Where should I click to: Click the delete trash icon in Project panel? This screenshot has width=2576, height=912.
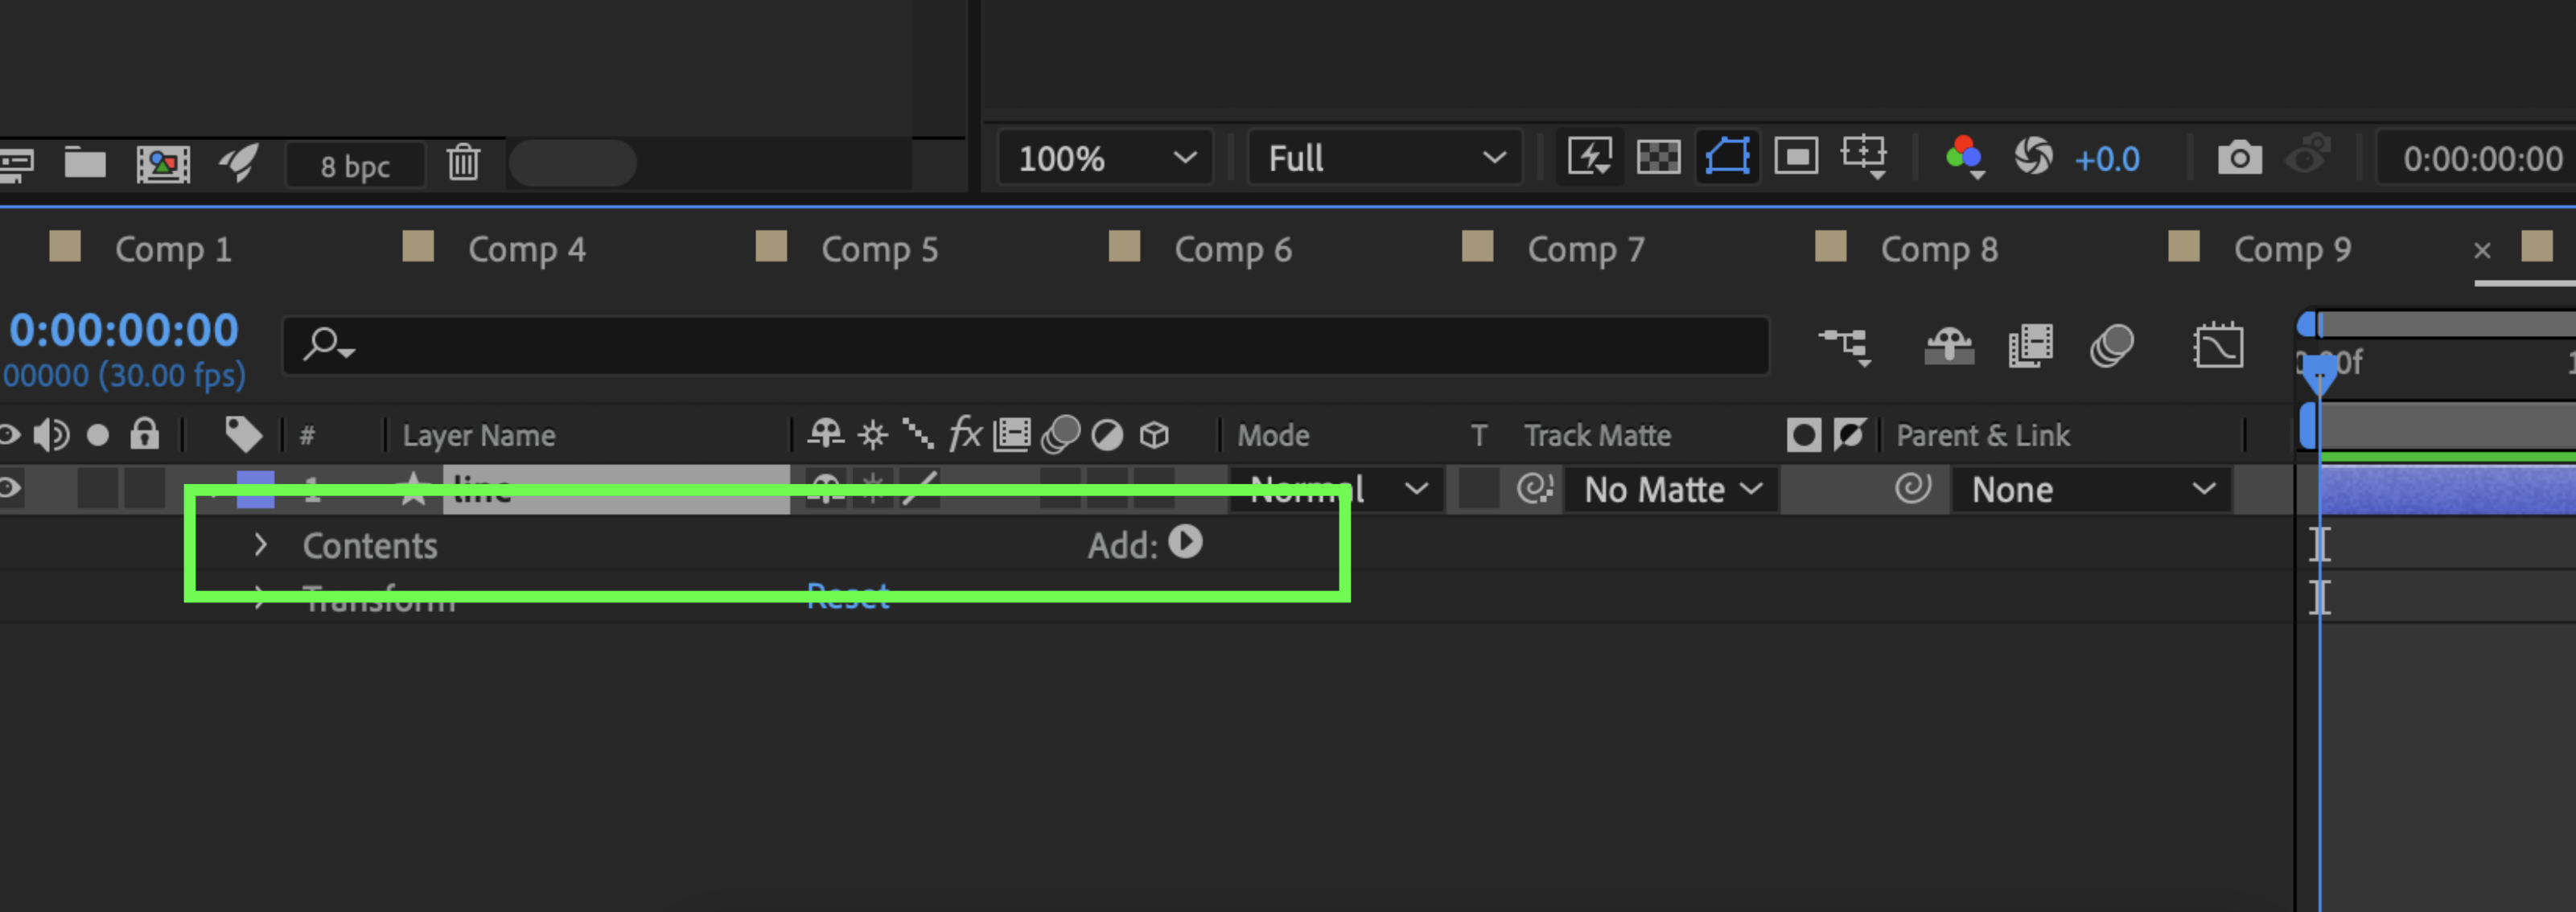point(463,162)
